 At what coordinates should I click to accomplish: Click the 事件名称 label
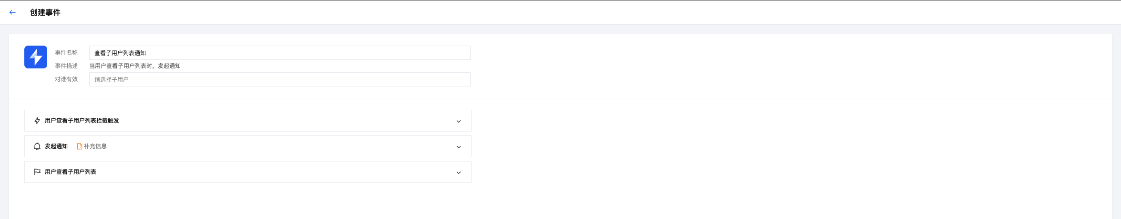(66, 53)
